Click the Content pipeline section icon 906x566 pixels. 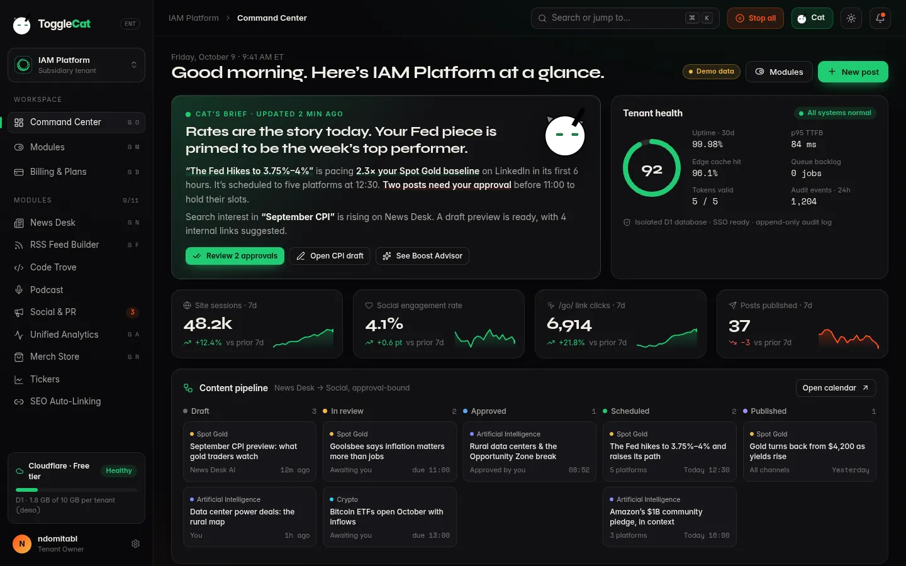pyautogui.click(x=188, y=388)
